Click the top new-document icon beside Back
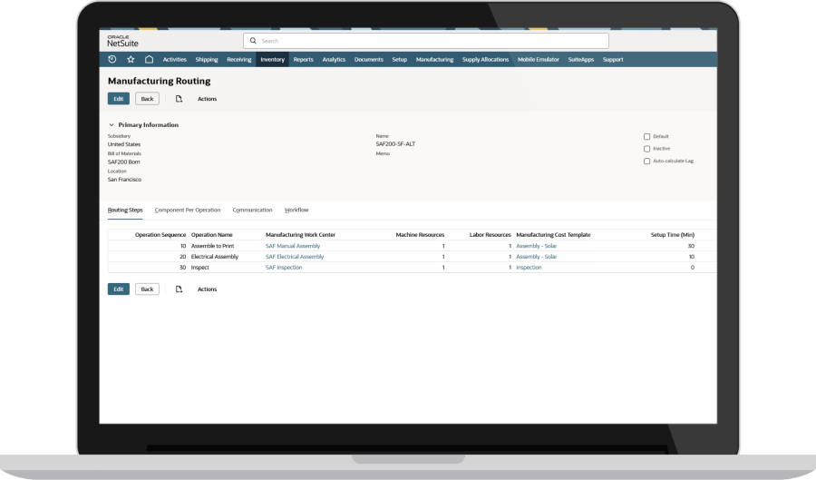The image size is (816, 480). pos(179,99)
